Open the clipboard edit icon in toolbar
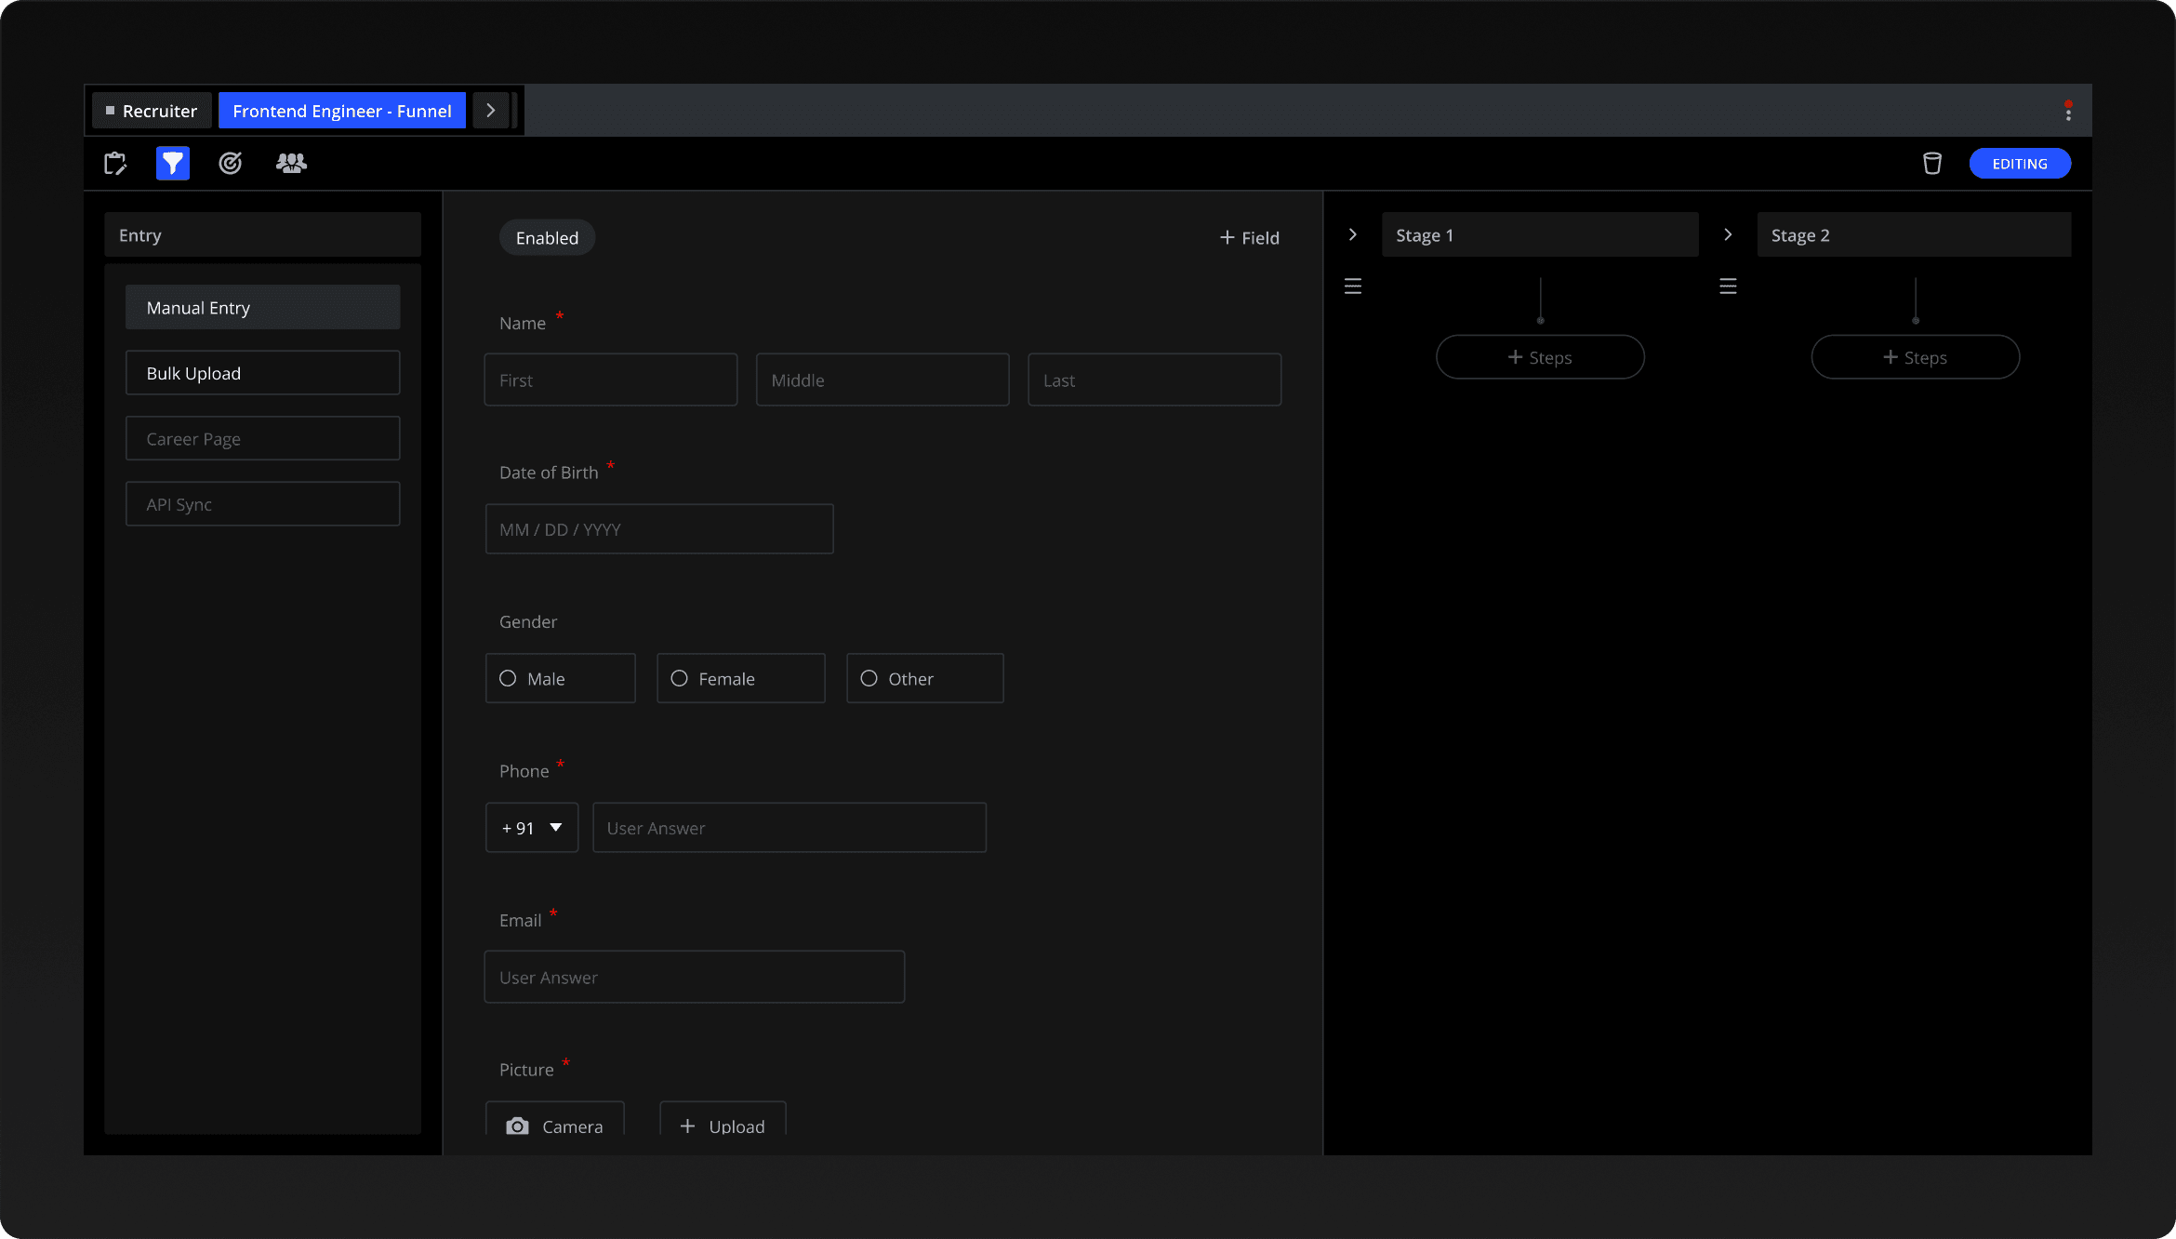 pyautogui.click(x=115, y=164)
